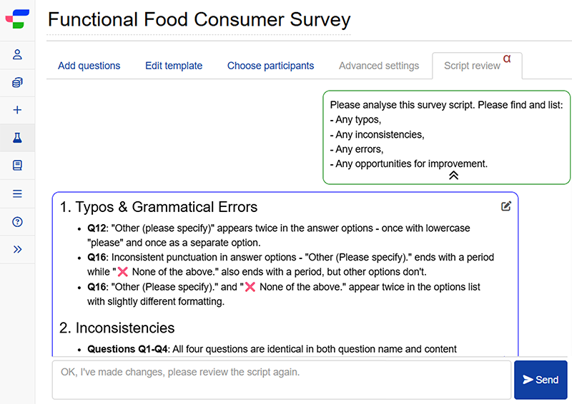Switch to the Add questions tab
The width and height of the screenshot is (572, 404).
click(89, 66)
